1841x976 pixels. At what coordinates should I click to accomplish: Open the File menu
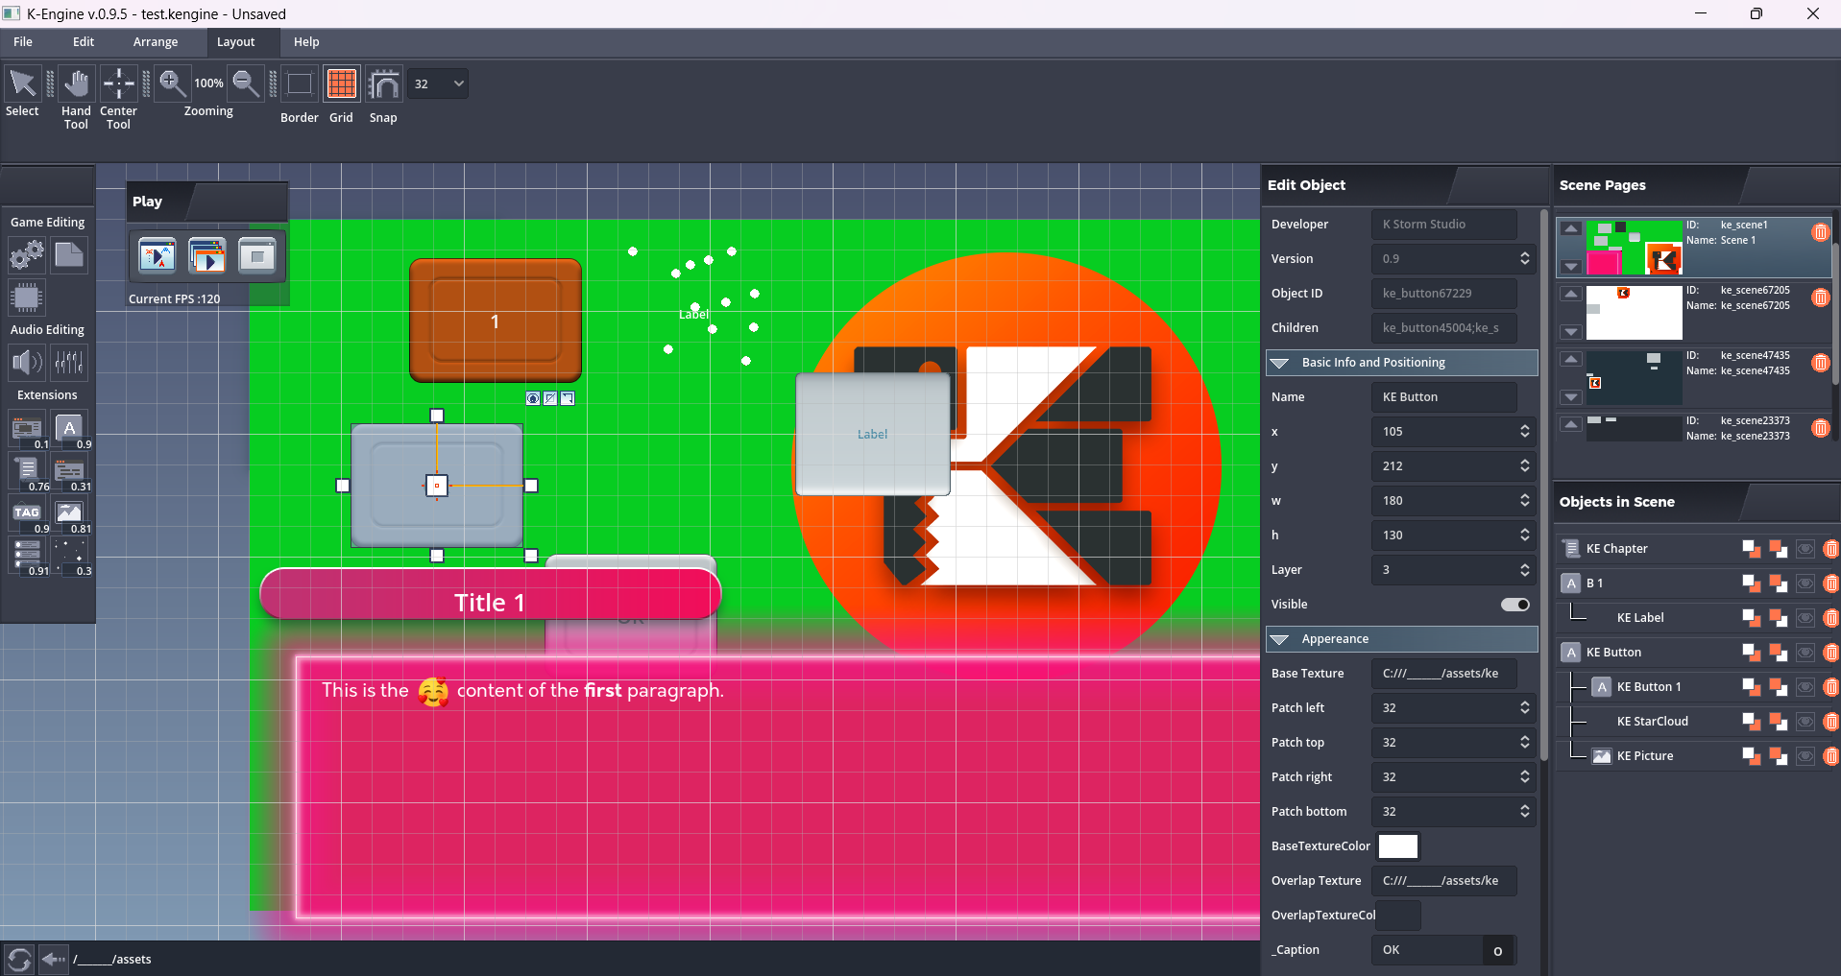(x=23, y=42)
